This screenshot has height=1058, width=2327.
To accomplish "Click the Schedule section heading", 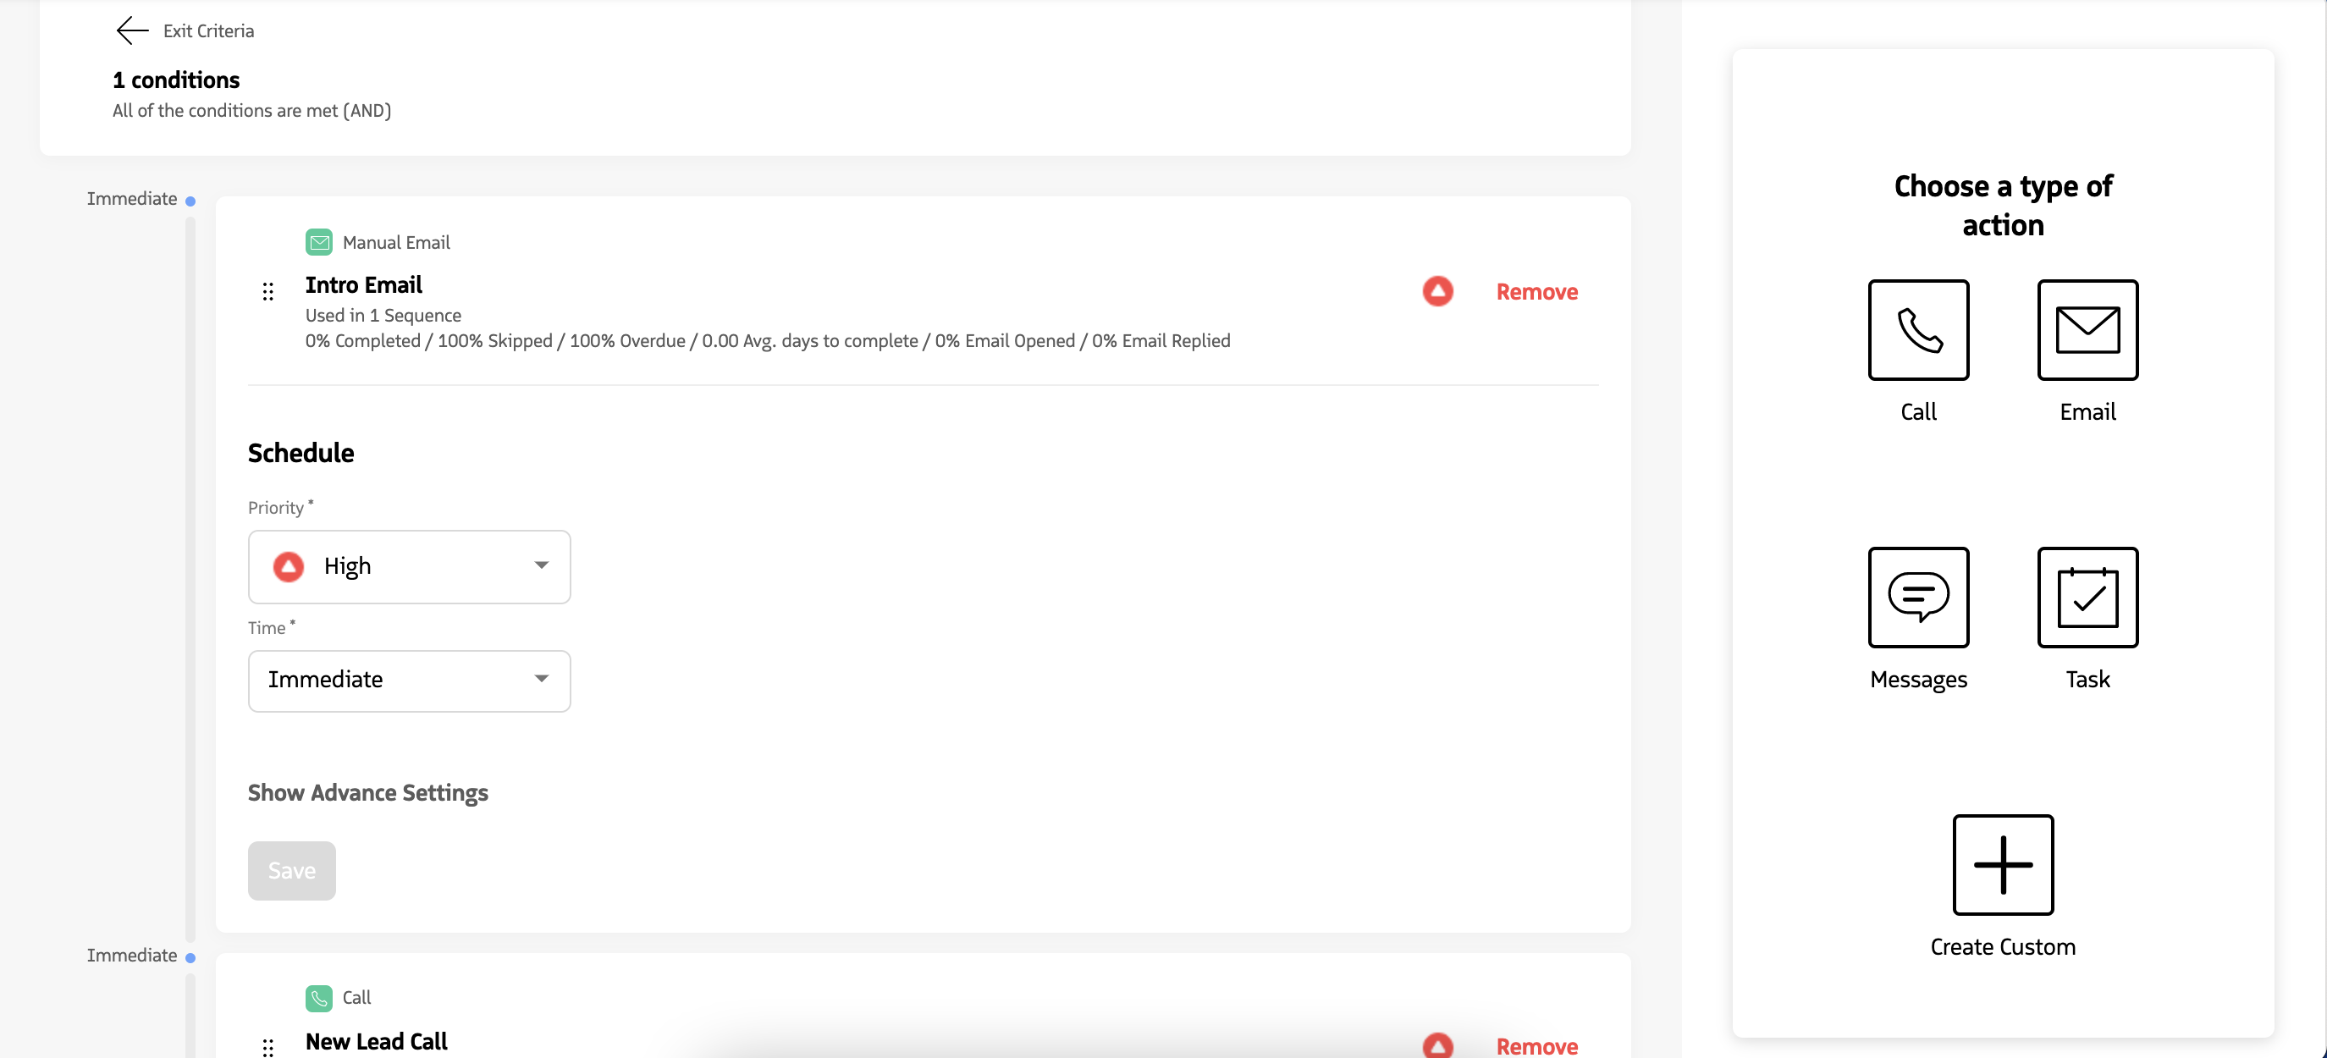I will tap(301, 453).
